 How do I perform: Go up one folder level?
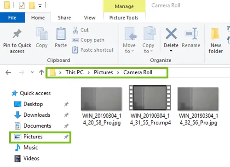pos(41,72)
